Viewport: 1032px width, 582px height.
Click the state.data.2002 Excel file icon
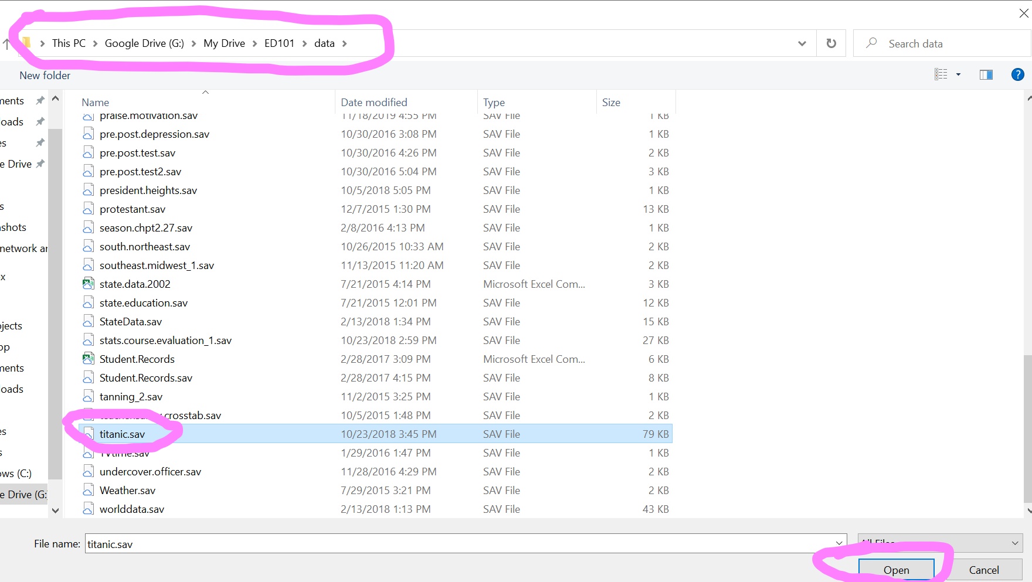[x=88, y=284]
